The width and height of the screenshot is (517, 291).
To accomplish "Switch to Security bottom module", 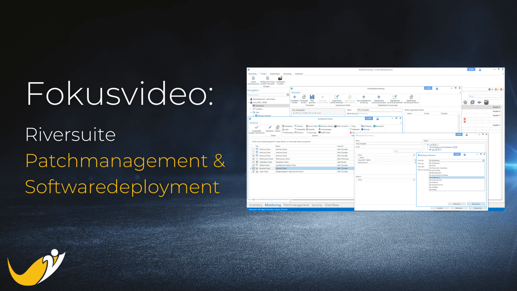I will click(317, 205).
